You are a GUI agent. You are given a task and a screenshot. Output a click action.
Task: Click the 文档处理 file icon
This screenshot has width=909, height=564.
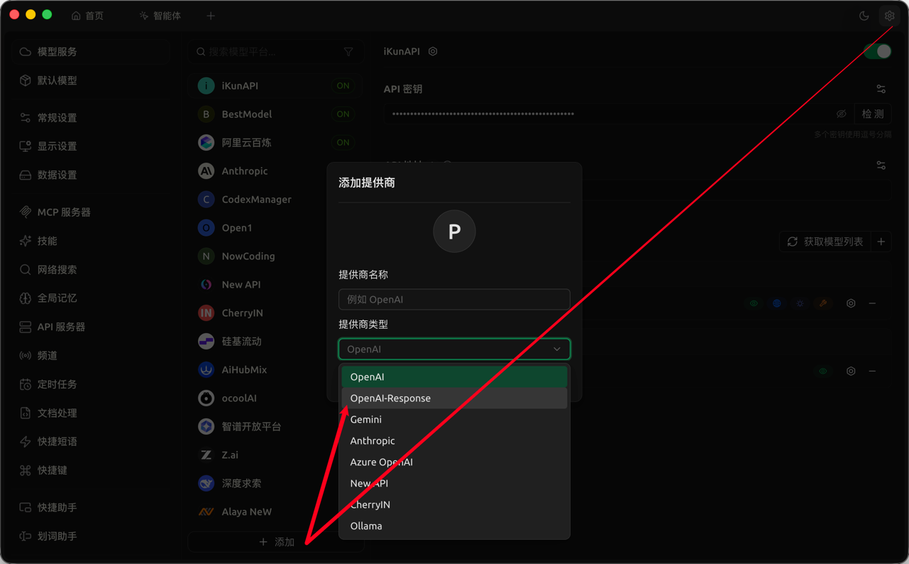point(26,413)
